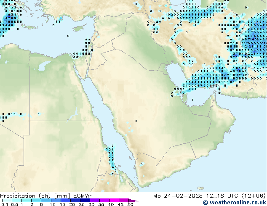Click the "50" legend scale label
267x206 pixels.
pos(130,204)
